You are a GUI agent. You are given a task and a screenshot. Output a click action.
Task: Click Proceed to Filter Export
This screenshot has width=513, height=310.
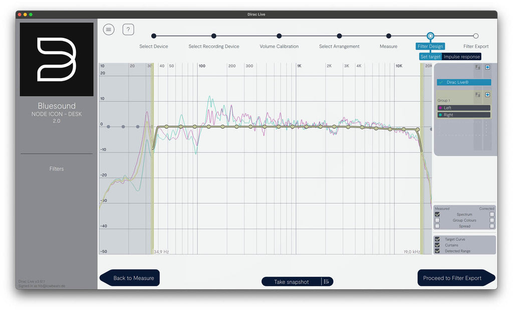click(456, 278)
